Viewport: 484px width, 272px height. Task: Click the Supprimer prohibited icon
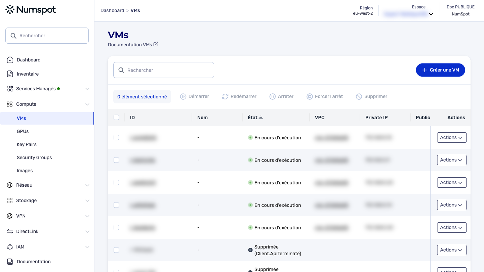click(x=359, y=97)
